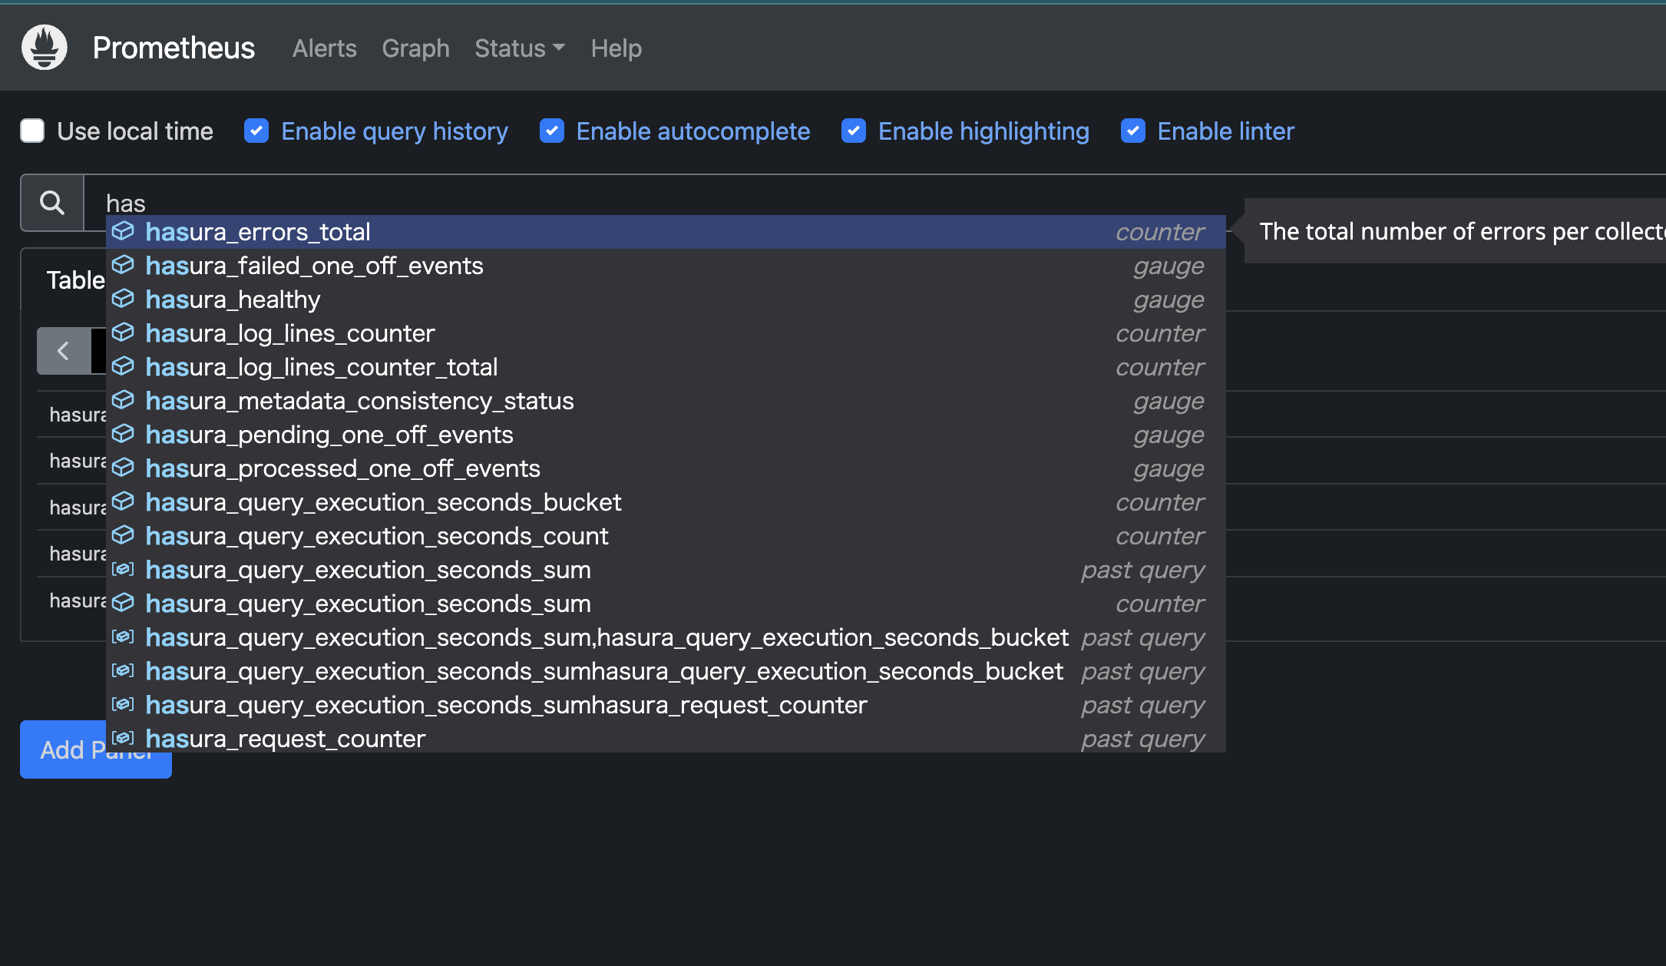This screenshot has height=966, width=1666.
Task: Click metric cube icon beside hasura_healthy
Action: pyautogui.click(x=123, y=299)
